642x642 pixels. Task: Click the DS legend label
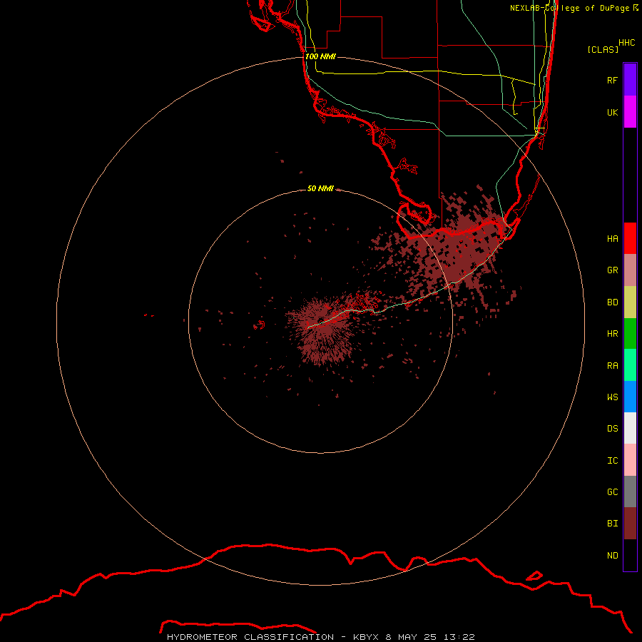(x=612, y=429)
